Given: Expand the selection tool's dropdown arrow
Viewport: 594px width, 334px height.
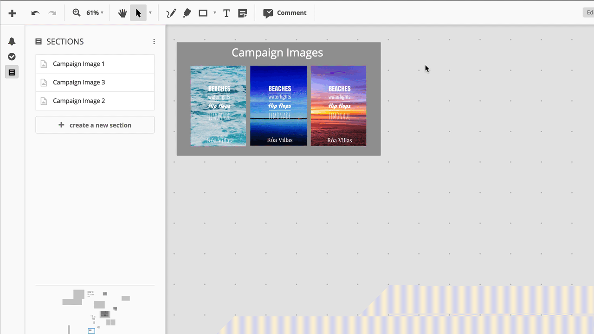Looking at the screenshot, I should [x=149, y=13].
